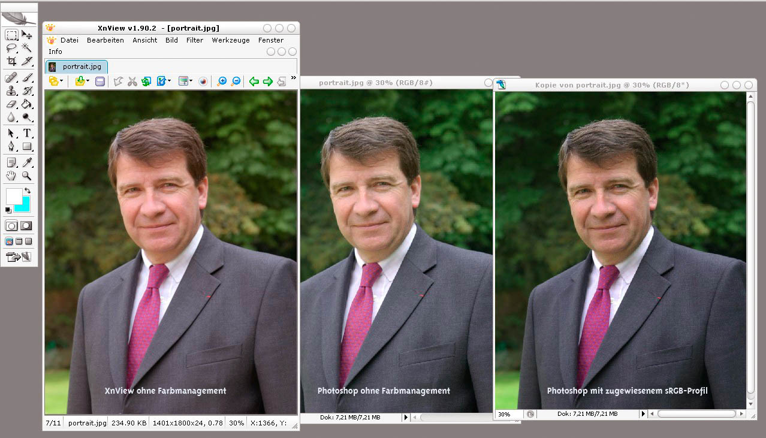
Task: Open the Filter menu
Action: [x=195, y=40]
